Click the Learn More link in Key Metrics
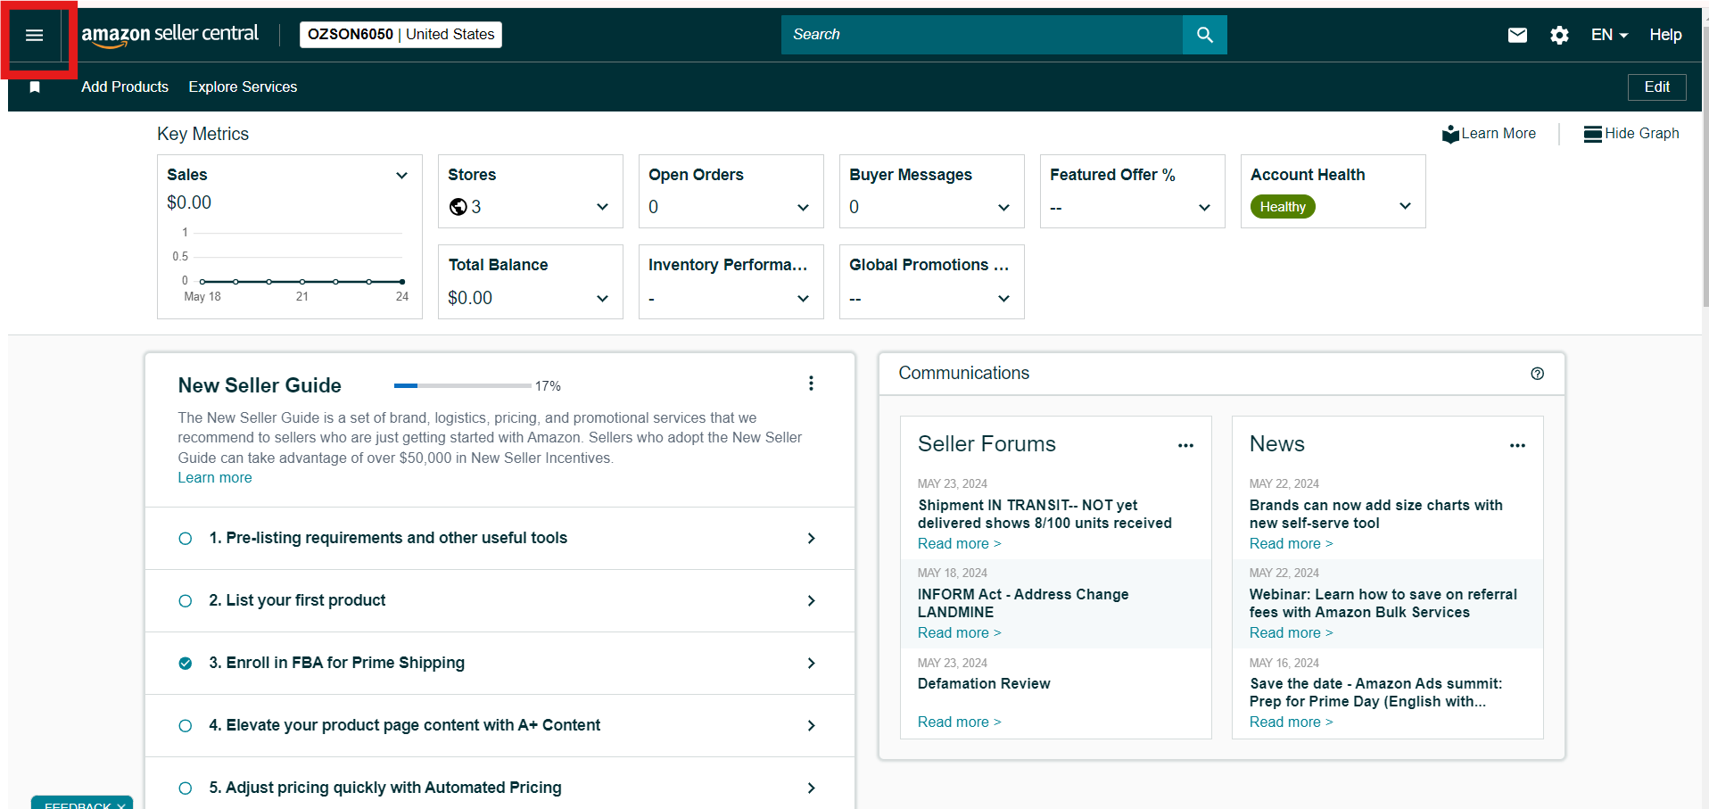 point(1498,134)
